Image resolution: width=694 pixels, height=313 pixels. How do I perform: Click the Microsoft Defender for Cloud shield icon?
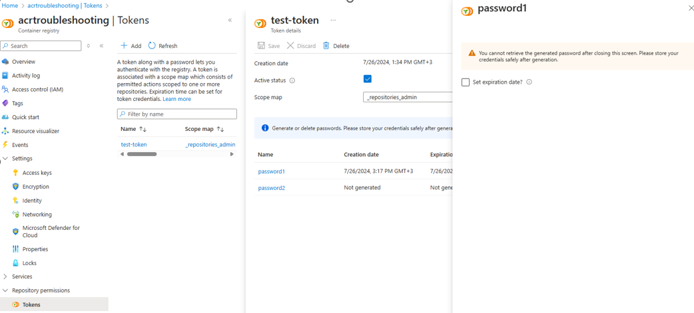pos(15,231)
